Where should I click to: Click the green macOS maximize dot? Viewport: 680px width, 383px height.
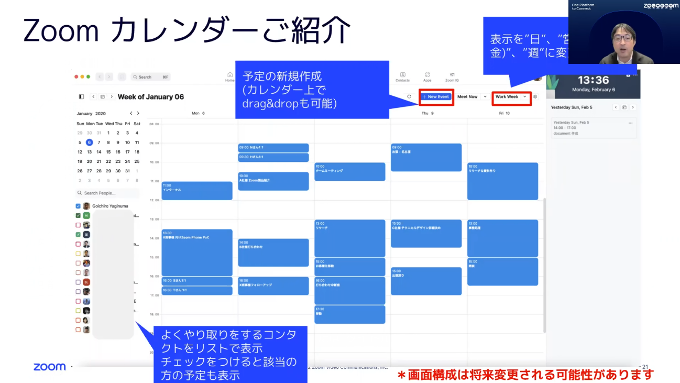click(x=88, y=76)
